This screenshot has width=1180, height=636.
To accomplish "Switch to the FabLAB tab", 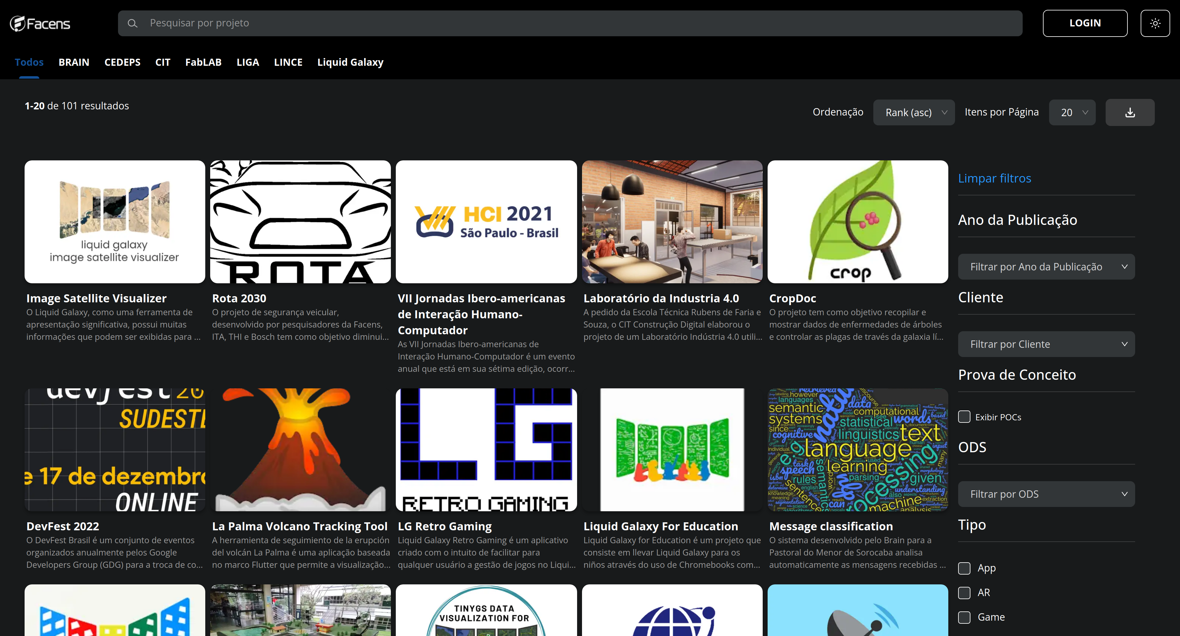I will pyautogui.click(x=203, y=62).
